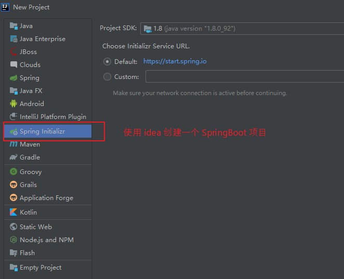Click the Kotlin logo icon
Viewport: 344px width, 279px height.
pos(14,212)
